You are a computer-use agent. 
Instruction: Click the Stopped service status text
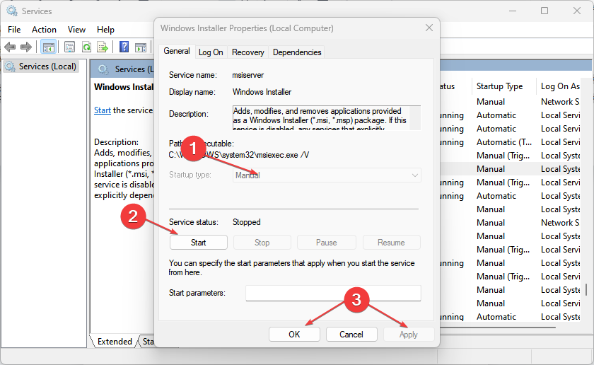coord(246,222)
